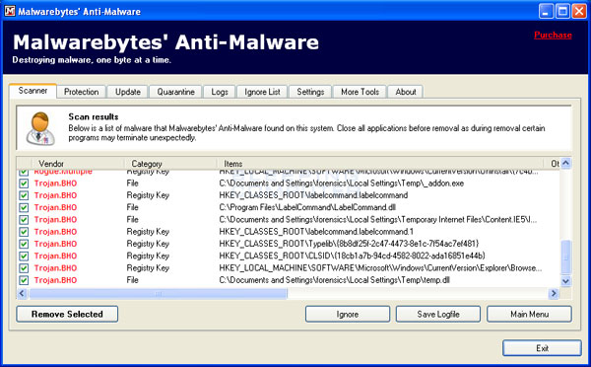This screenshot has height=367, width=591.
Task: Open the Logs tab
Action: [220, 92]
